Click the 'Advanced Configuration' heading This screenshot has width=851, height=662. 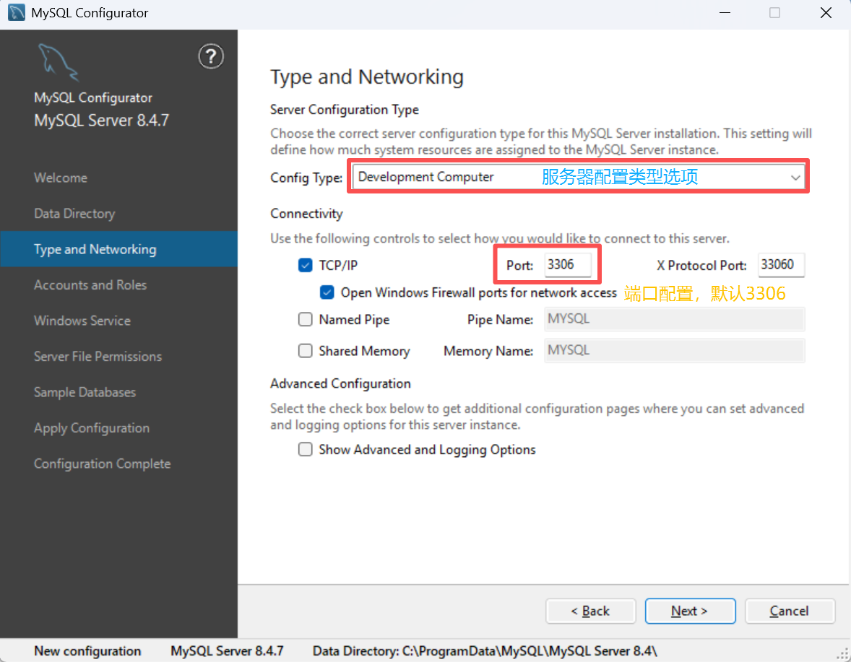340,383
